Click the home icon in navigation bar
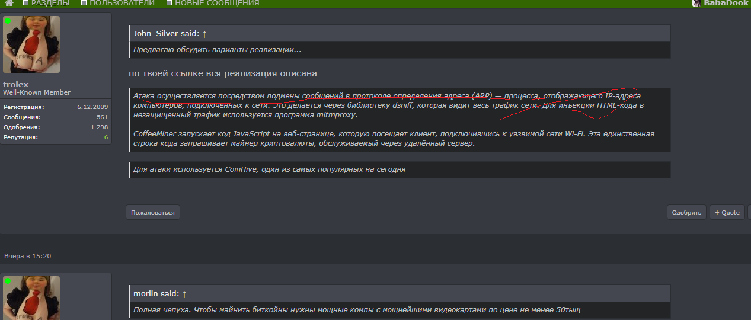Image resolution: width=751 pixels, height=320 pixels. coord(9,3)
